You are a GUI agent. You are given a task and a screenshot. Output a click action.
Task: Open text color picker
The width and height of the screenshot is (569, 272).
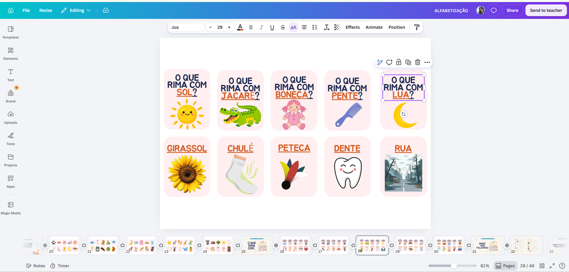tap(240, 27)
